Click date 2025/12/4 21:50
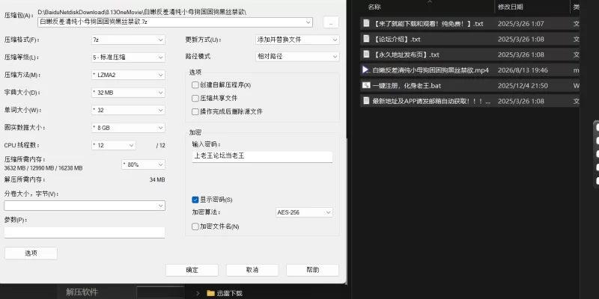 click(x=523, y=86)
